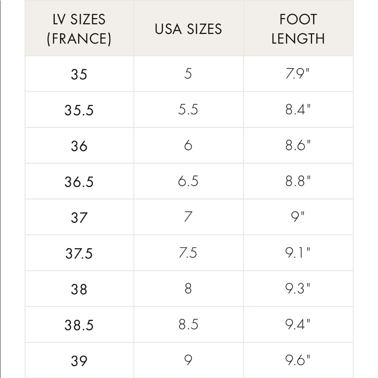Click the 7.9" foot length cell

298,74
